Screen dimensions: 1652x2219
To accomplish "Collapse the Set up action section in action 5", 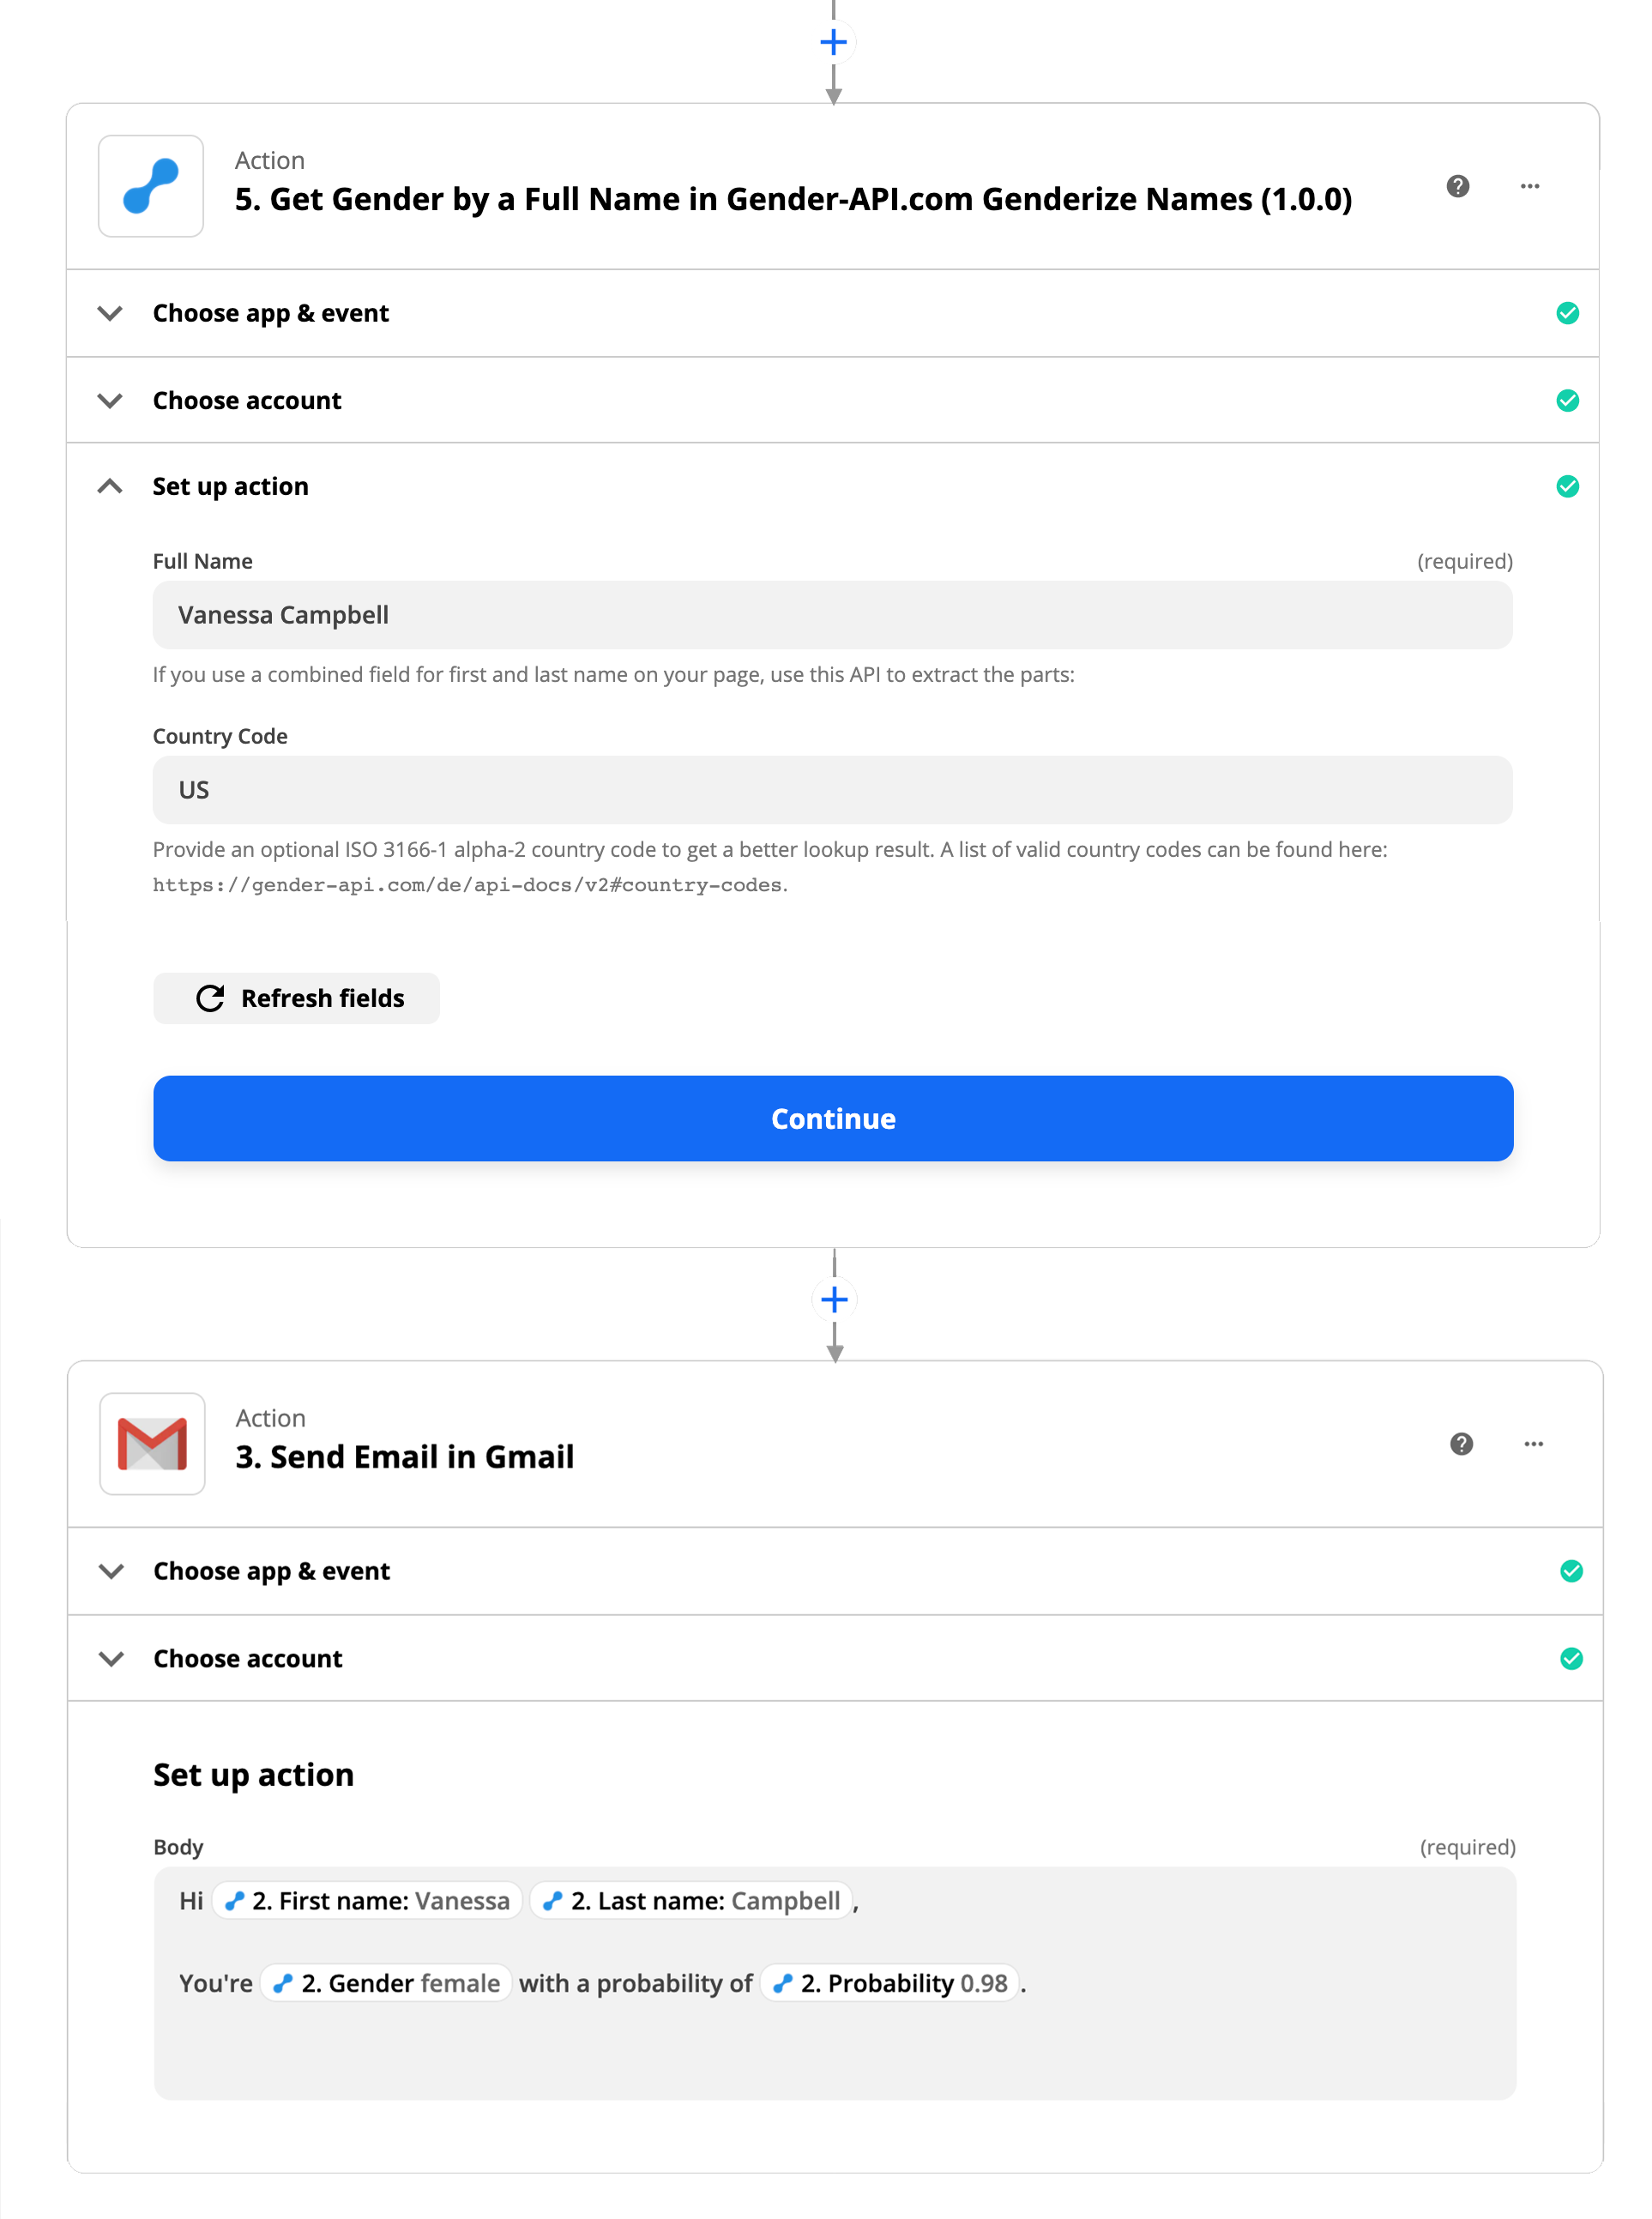I will tap(109, 485).
